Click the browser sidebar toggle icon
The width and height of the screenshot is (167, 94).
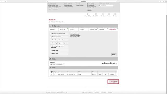(x=5, y=1)
